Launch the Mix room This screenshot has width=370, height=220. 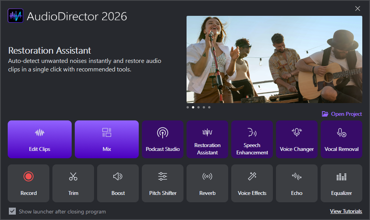[107, 139]
